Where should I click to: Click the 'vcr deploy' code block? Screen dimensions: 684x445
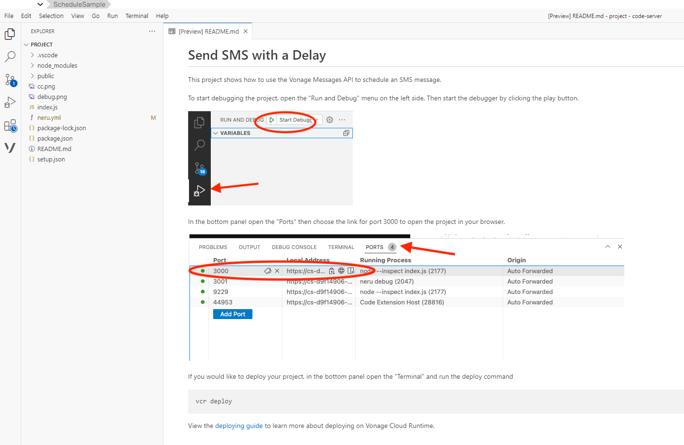pyautogui.click(x=436, y=401)
